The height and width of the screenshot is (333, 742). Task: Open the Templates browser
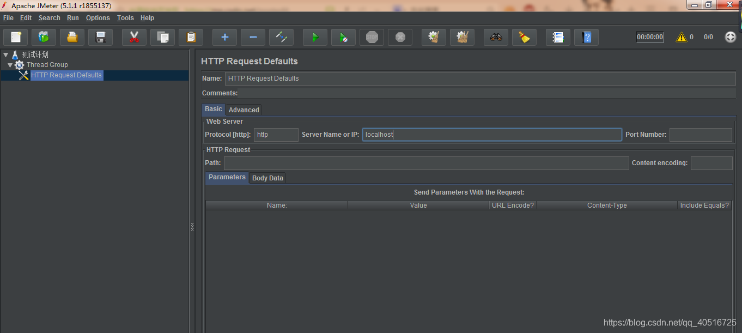(44, 37)
